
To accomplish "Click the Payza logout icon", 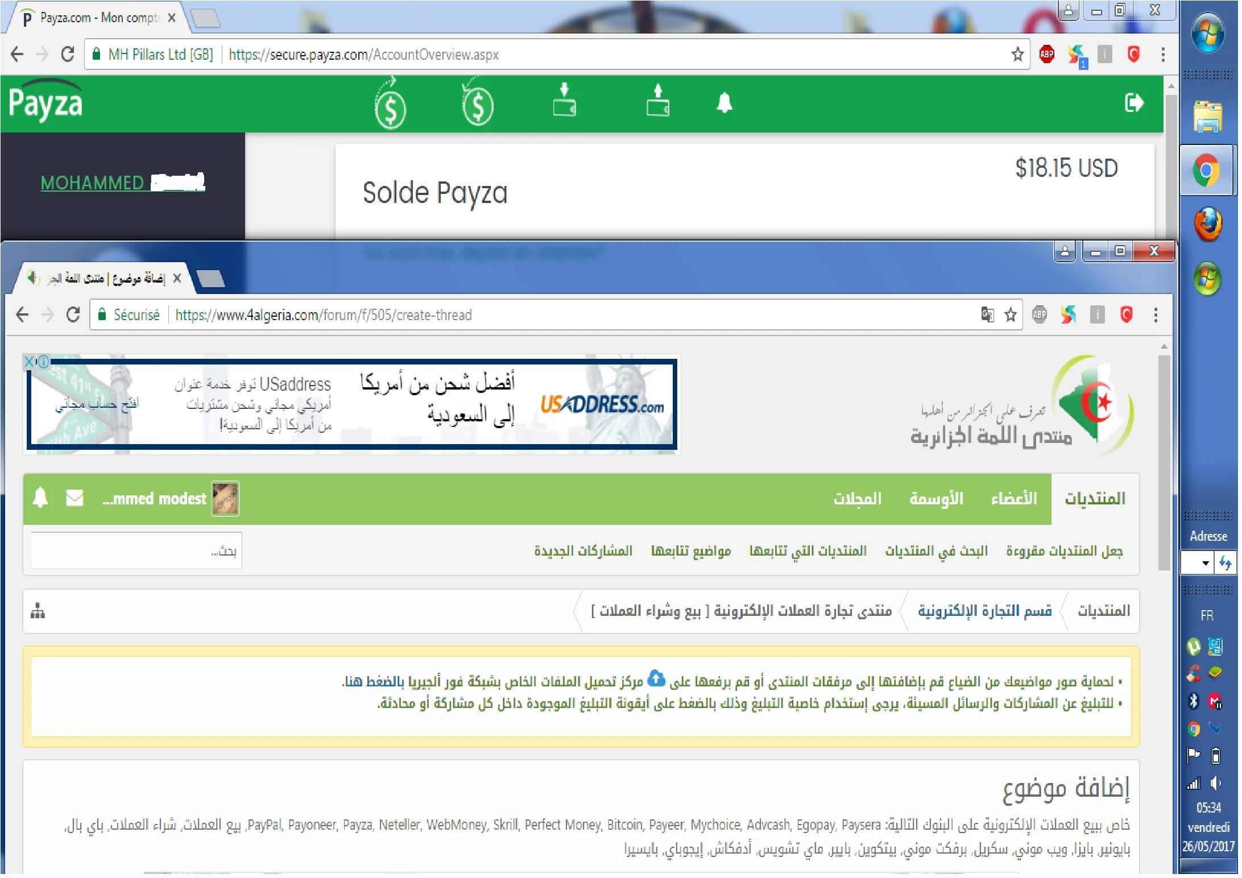I will (x=1133, y=103).
